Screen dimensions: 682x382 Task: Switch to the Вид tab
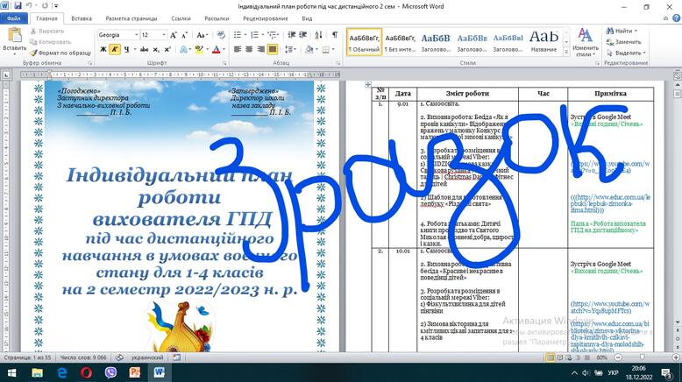click(x=307, y=18)
